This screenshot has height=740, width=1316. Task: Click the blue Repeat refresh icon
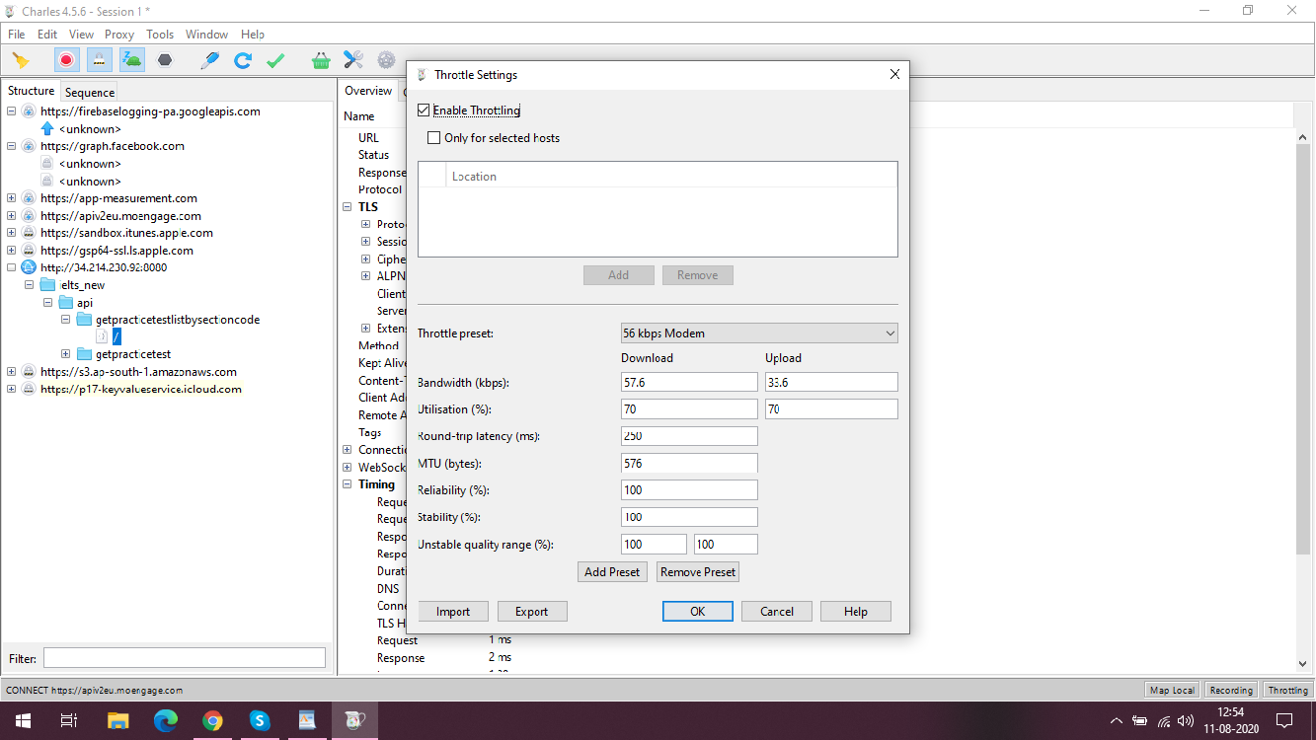click(x=243, y=60)
